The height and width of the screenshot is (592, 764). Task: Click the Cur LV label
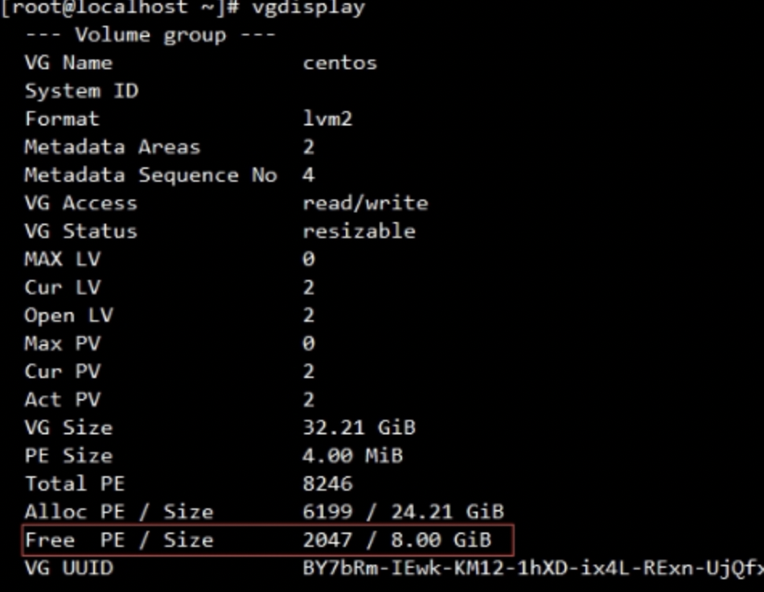(63, 287)
